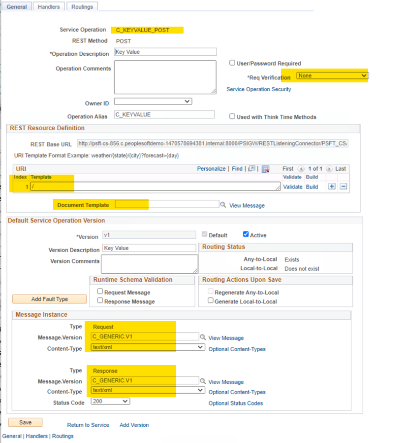Enable User/Password Required checkbox
This screenshot has height=443, width=407.
tap(232, 62)
